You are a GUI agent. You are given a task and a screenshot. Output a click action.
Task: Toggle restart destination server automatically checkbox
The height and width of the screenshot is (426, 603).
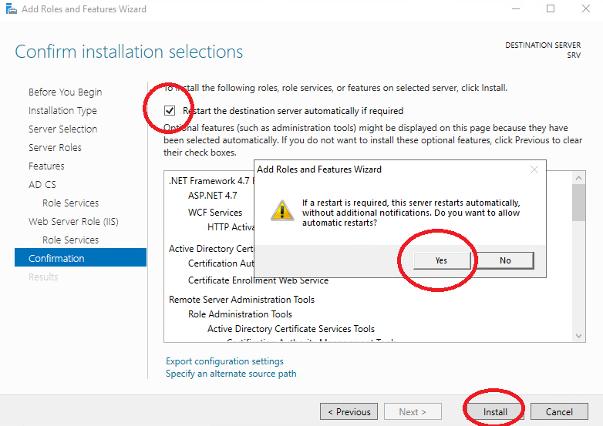click(x=170, y=111)
